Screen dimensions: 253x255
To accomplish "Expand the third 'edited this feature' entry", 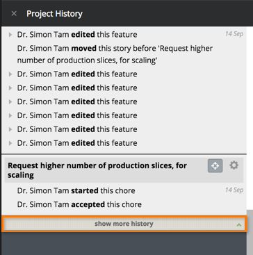I will 10,88.
